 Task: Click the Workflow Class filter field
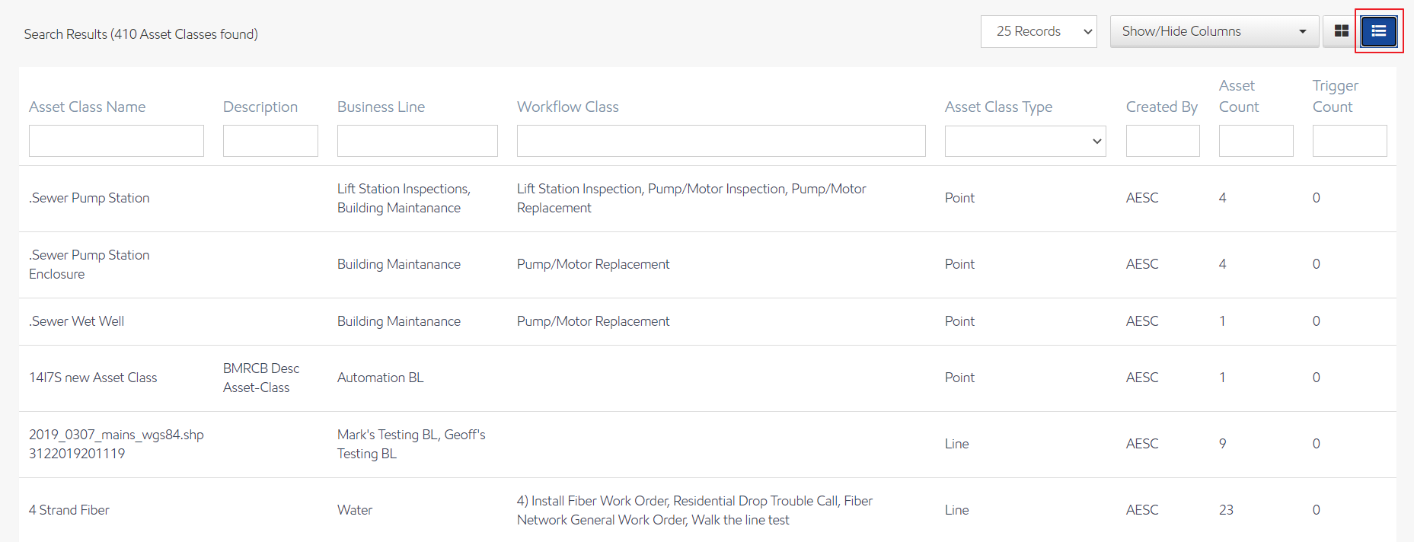pyautogui.click(x=720, y=141)
